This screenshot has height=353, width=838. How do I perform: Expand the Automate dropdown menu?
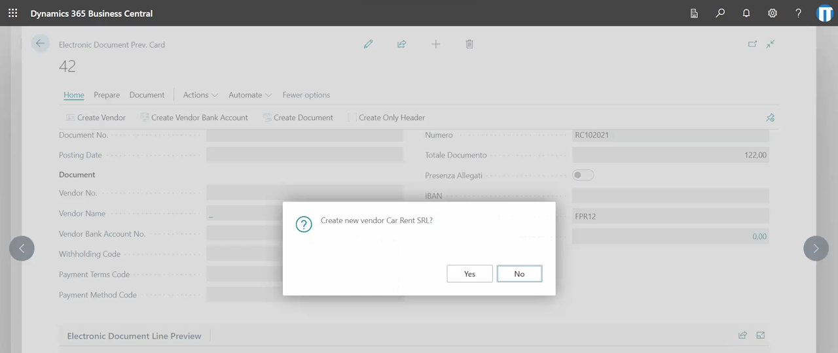[250, 95]
